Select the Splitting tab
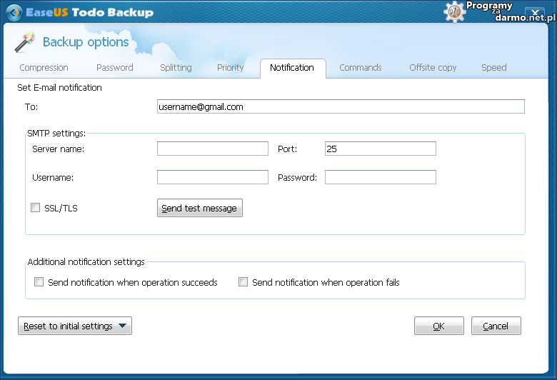557x380 pixels. (x=176, y=68)
